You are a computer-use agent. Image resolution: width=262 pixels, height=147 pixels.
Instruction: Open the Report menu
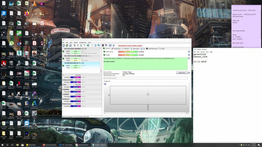[76, 43]
